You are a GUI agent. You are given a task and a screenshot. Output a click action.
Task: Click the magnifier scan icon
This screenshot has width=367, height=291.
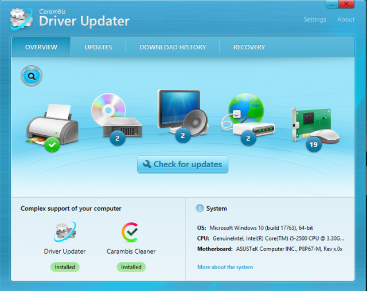32,76
